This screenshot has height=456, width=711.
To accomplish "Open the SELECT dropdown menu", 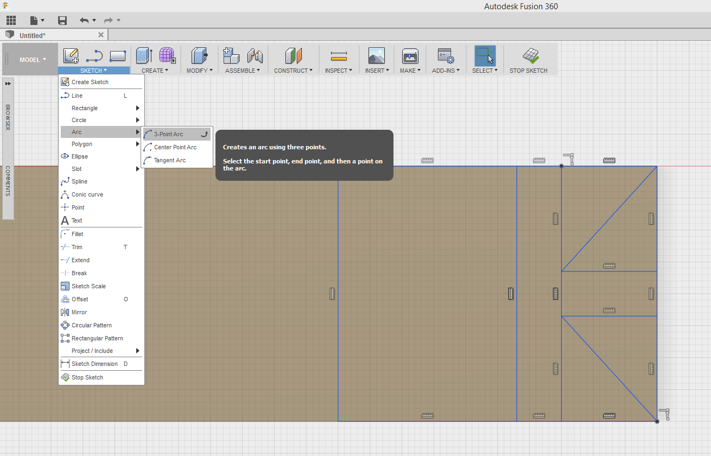I will tap(485, 71).
